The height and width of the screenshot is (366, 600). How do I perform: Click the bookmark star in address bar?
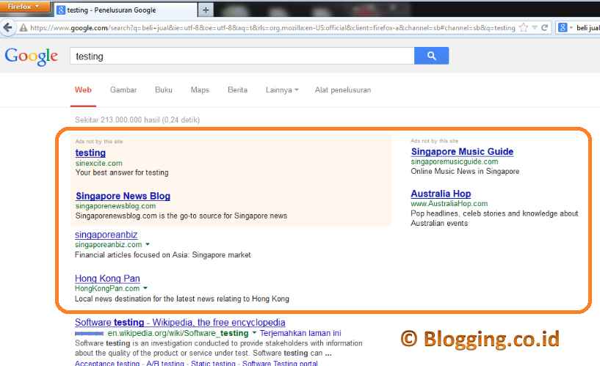(x=523, y=28)
